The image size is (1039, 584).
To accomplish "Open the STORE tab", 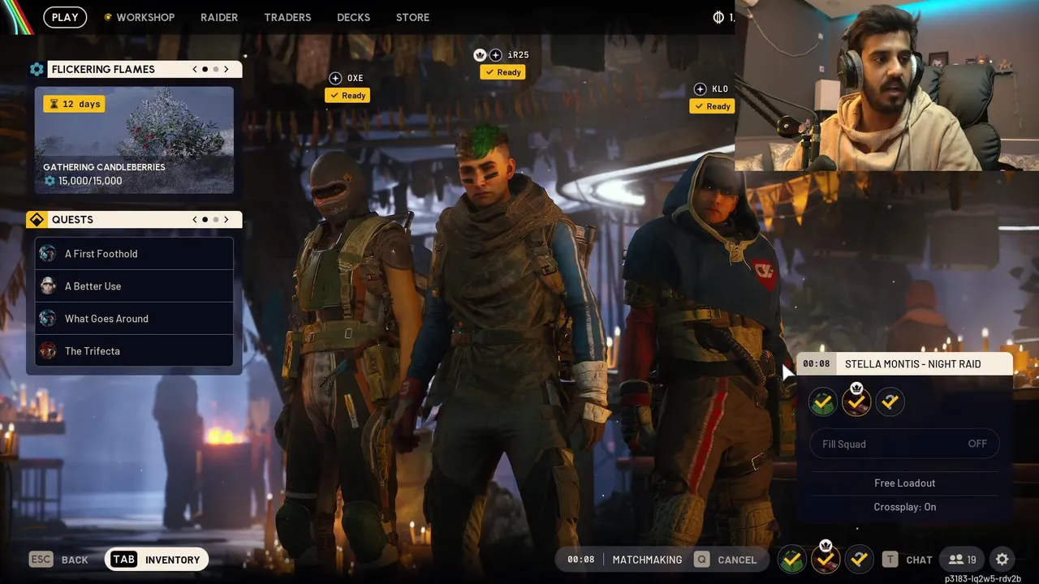I will (x=412, y=17).
